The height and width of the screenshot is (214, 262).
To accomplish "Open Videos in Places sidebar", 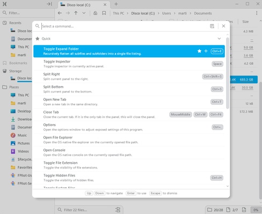I will 19,151.
